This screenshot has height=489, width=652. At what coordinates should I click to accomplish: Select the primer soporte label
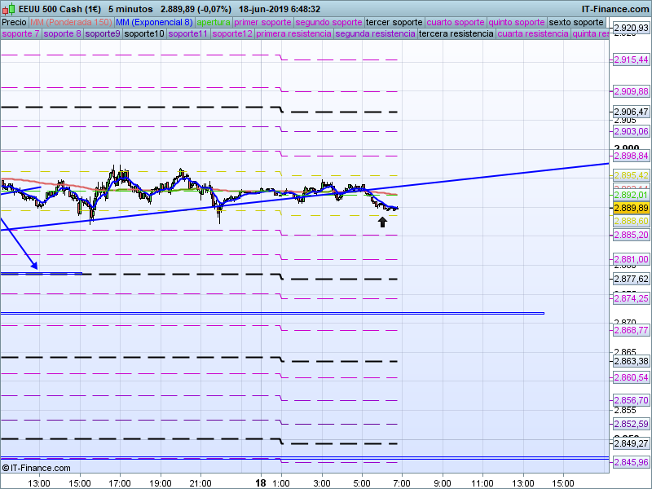coord(262,22)
